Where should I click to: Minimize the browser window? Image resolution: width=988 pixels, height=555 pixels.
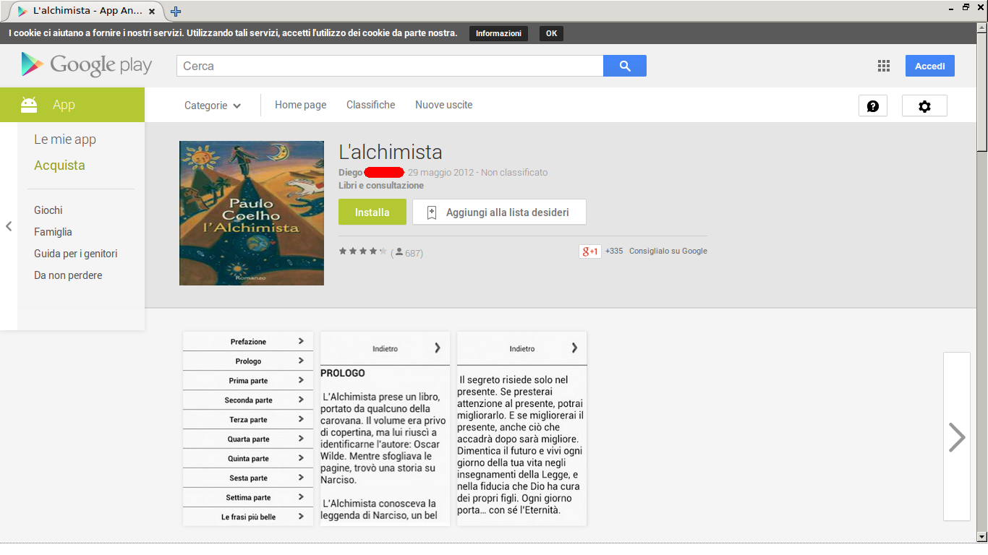(950, 7)
